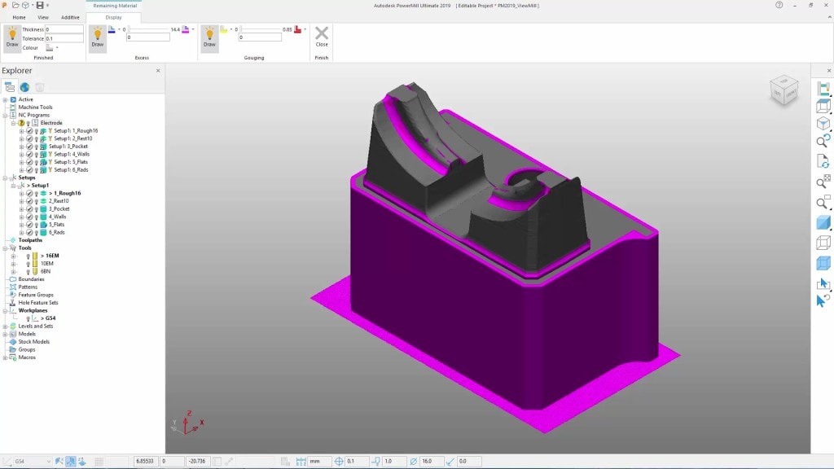
Task: Select the Draw icon in the Finished group
Action: [12, 37]
